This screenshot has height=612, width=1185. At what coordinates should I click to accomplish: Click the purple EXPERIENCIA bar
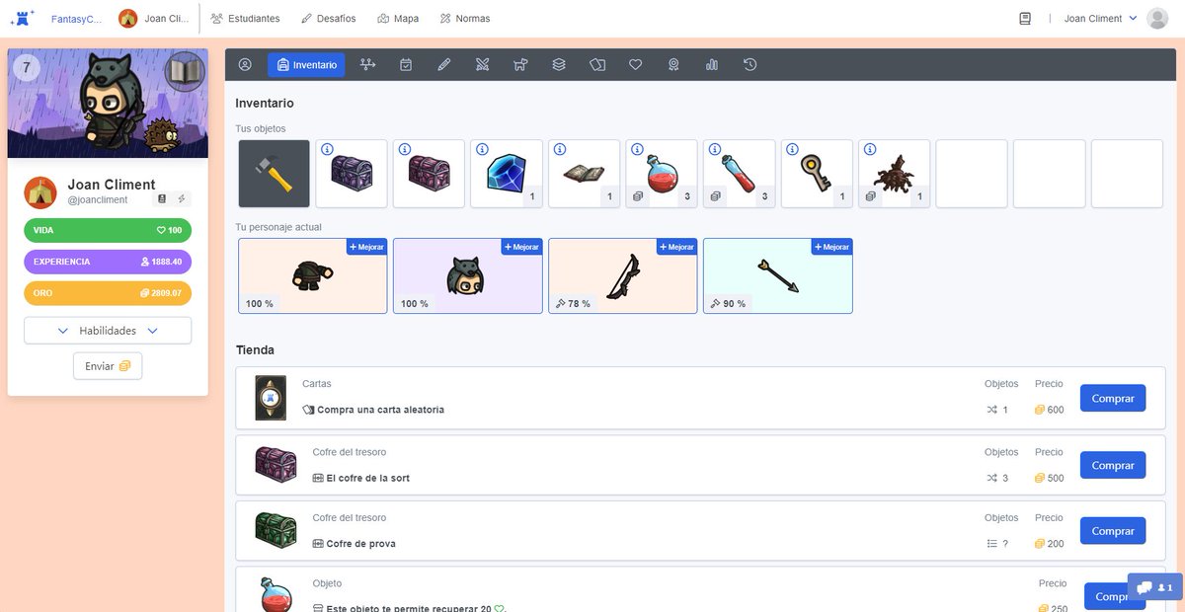click(108, 262)
